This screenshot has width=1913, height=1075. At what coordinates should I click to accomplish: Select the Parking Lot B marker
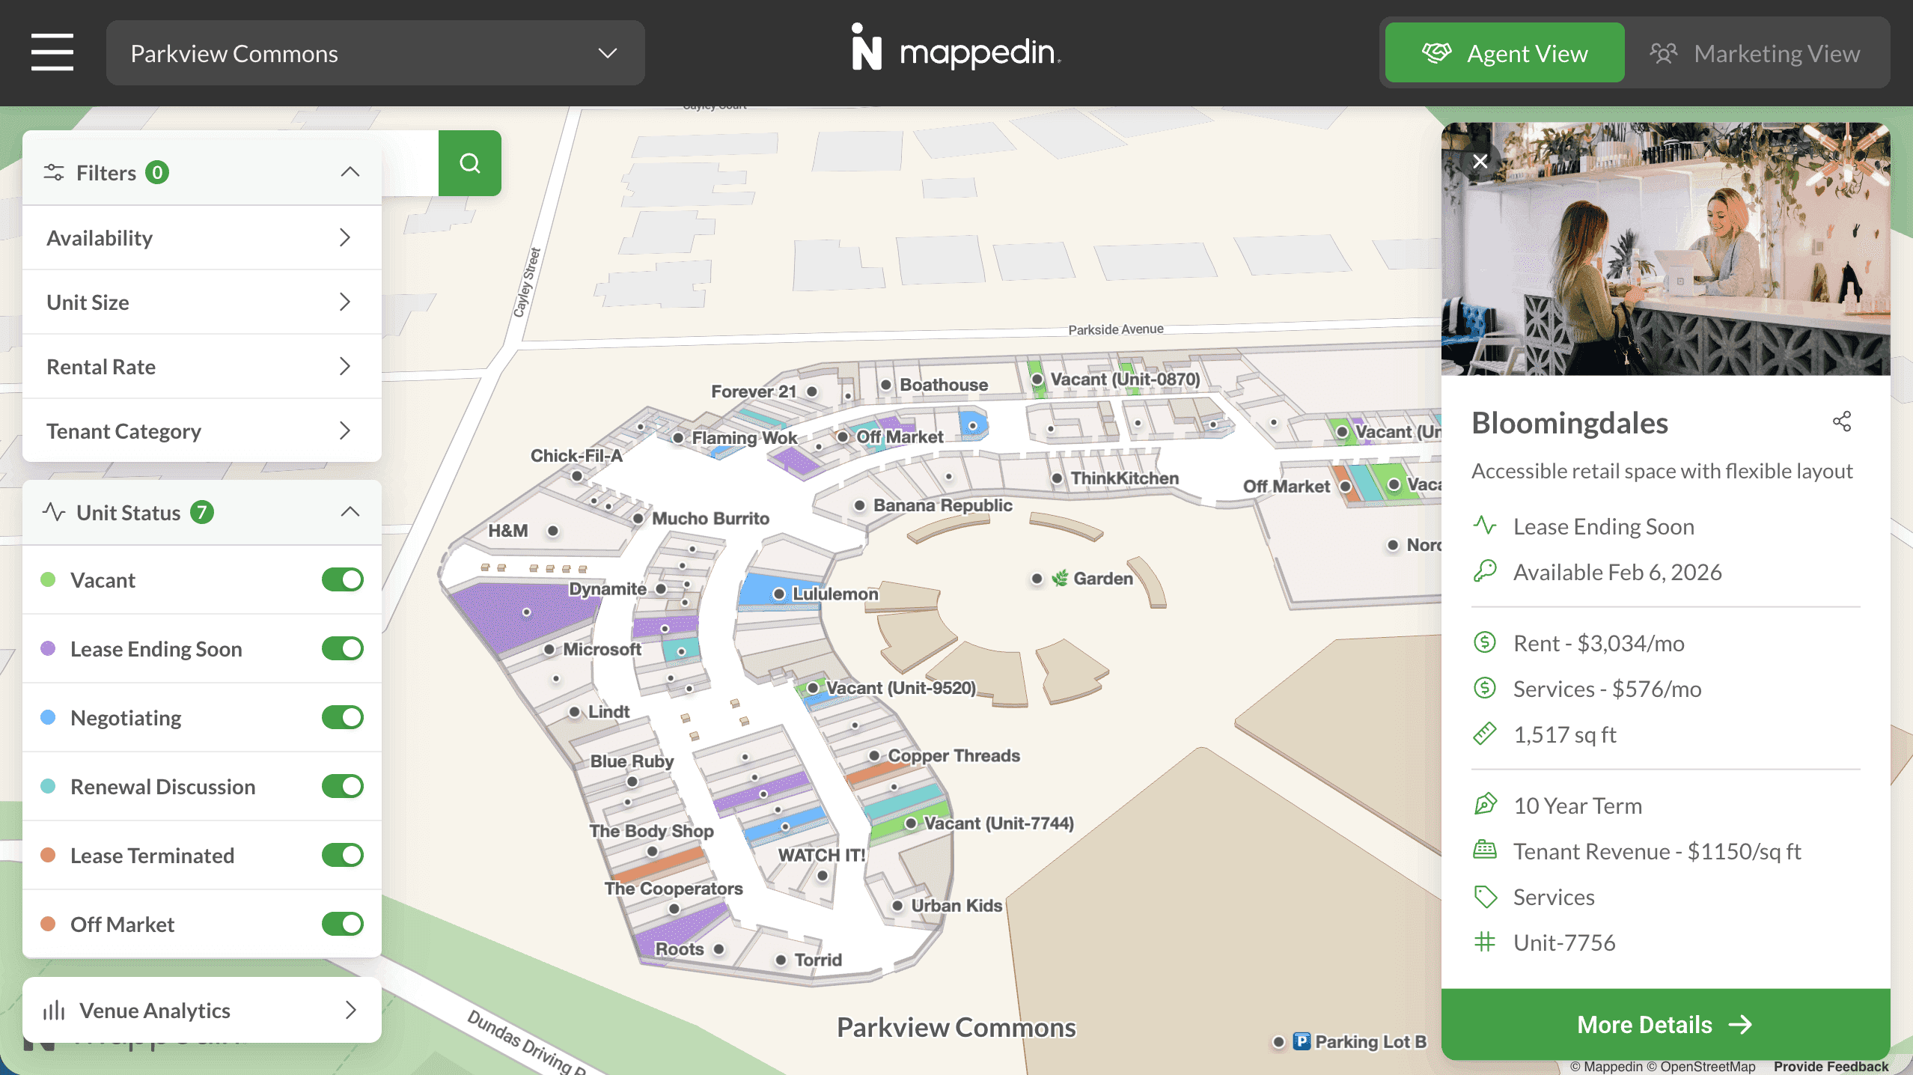tap(1278, 1042)
